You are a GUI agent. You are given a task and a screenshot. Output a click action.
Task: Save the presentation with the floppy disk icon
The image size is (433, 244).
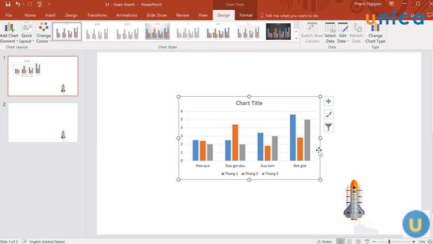[8, 4]
